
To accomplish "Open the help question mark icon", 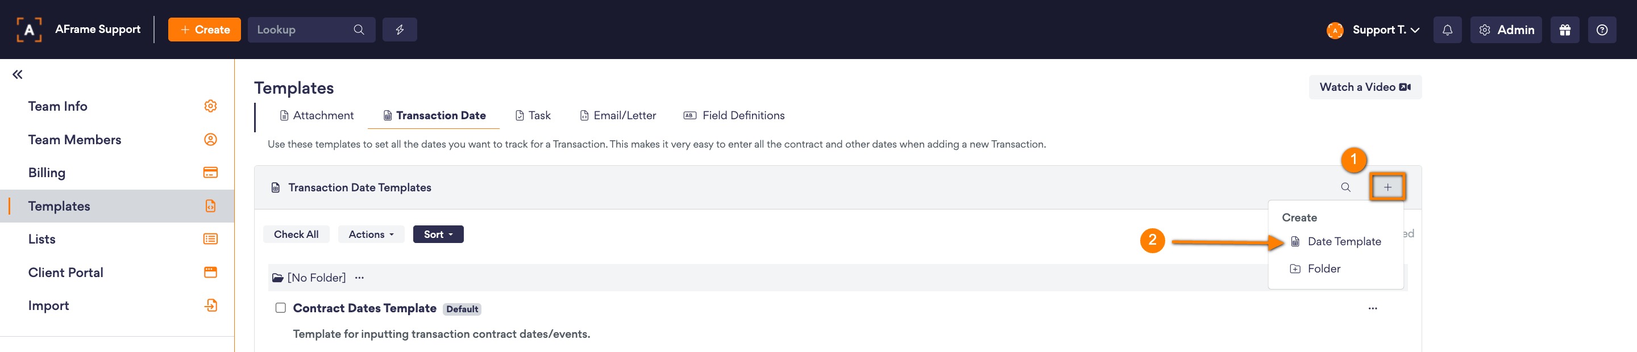I will coord(1602,30).
